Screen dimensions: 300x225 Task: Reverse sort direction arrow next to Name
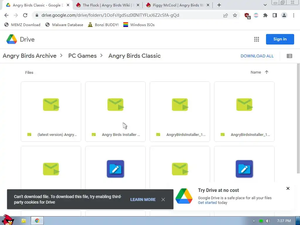(267, 72)
